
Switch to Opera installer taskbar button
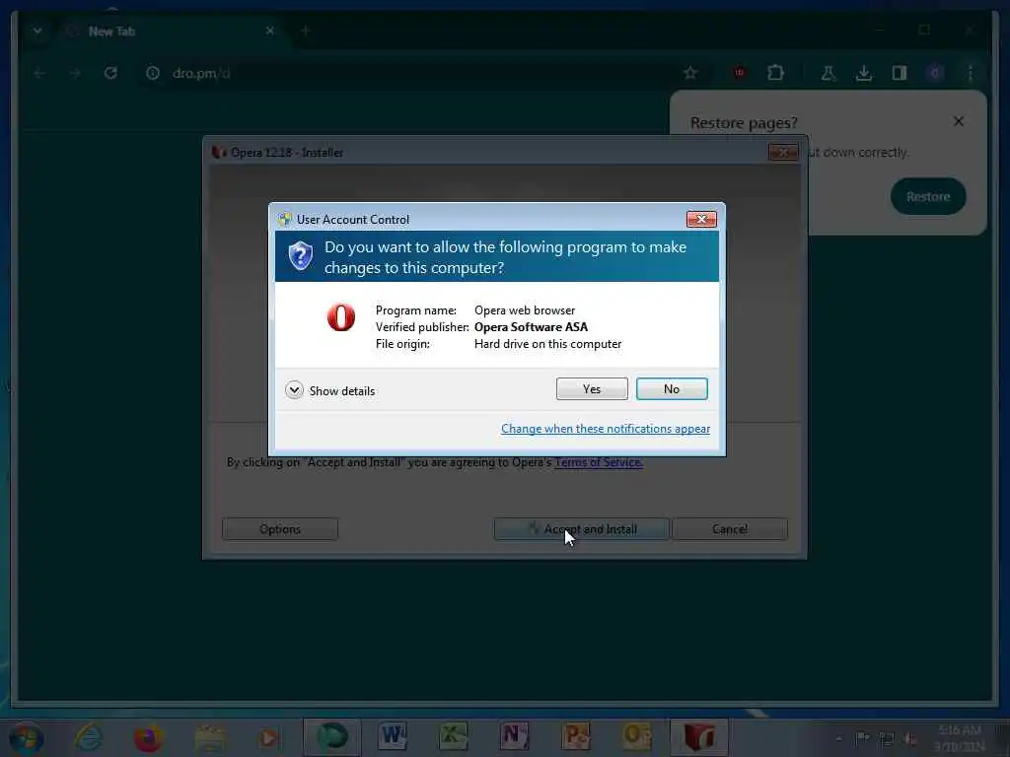pos(699,737)
